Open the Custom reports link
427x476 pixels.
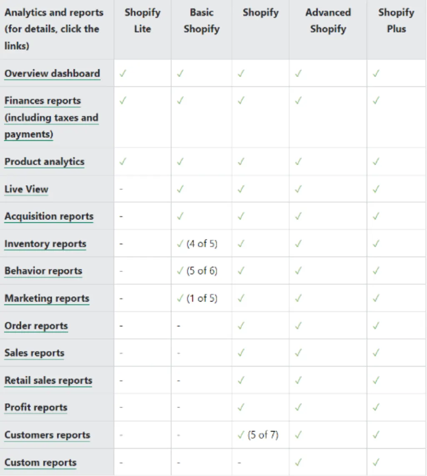[40, 463]
